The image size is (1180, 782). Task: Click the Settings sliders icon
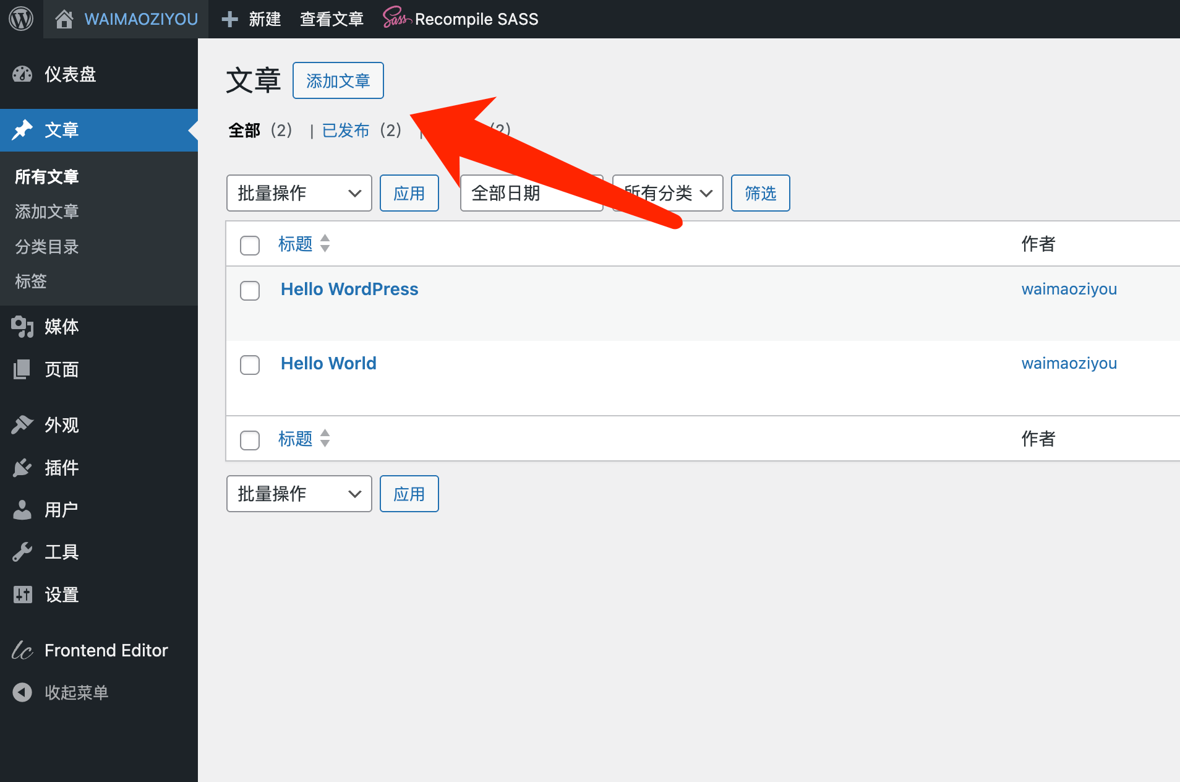point(22,595)
